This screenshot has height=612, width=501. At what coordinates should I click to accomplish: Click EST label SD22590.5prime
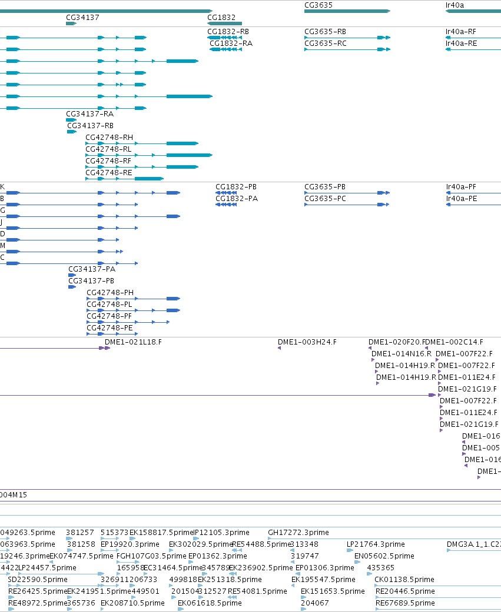pos(38,580)
